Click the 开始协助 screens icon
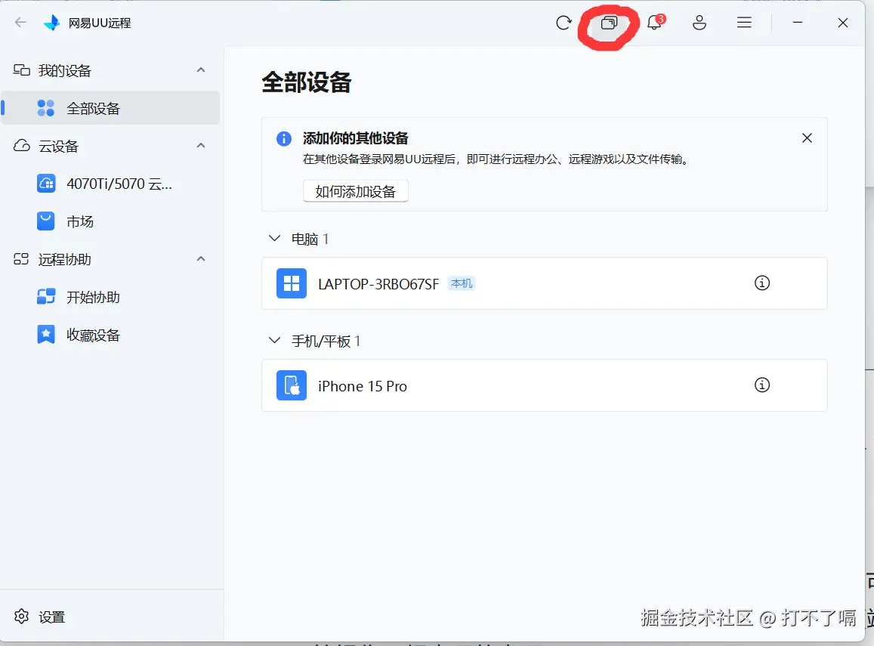Viewport: 874px width, 646px height. [46, 296]
